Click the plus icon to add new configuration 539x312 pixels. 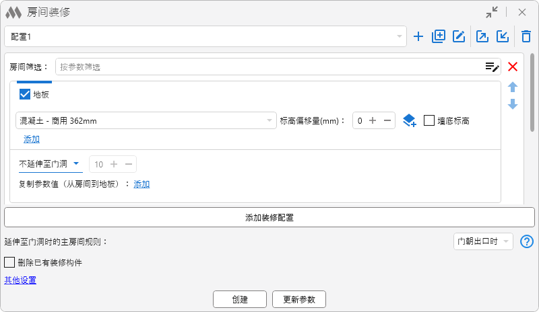[x=418, y=37]
